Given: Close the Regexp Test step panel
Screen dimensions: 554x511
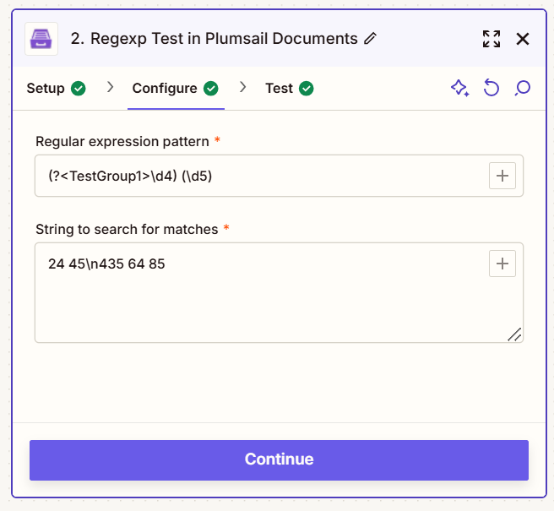Looking at the screenshot, I should [x=523, y=39].
